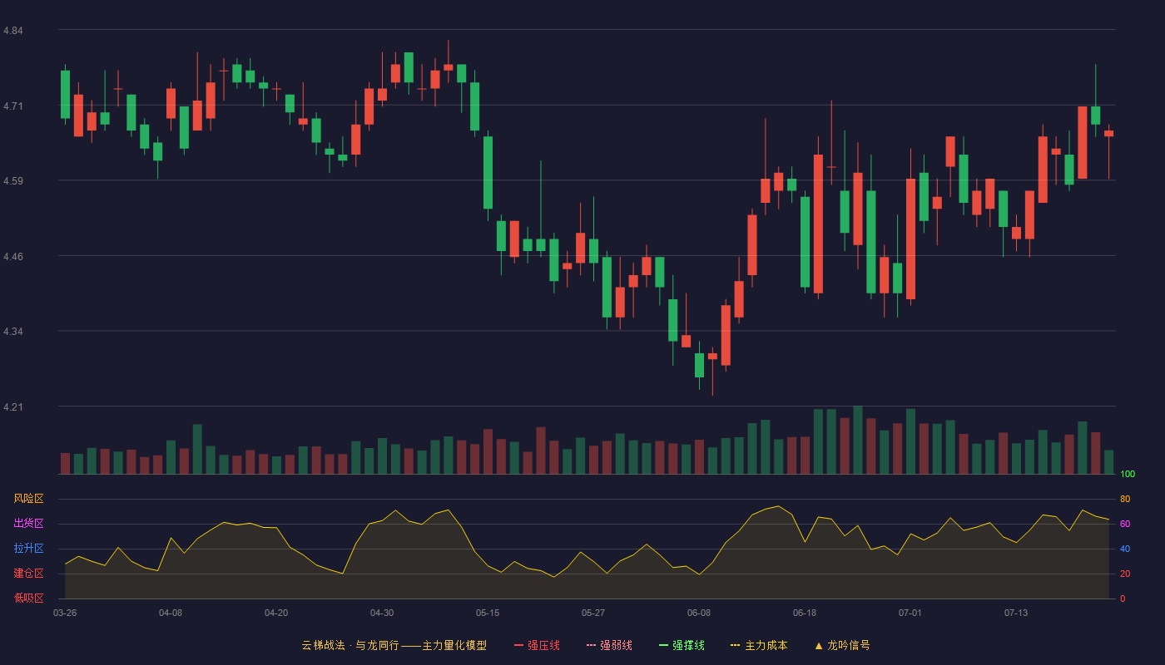Click the green 100 indicator scale value
The width and height of the screenshot is (1165, 665).
[1128, 475]
